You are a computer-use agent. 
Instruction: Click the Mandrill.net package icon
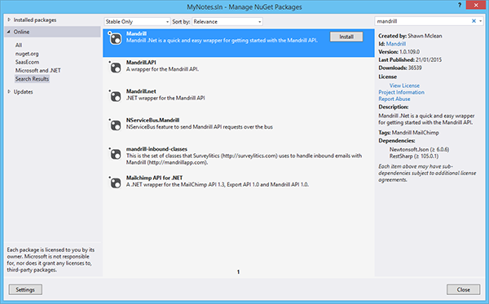115,96
